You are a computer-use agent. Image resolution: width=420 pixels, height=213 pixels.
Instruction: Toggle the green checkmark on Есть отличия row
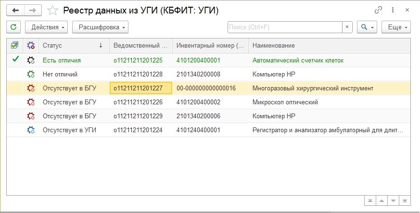[15, 59]
